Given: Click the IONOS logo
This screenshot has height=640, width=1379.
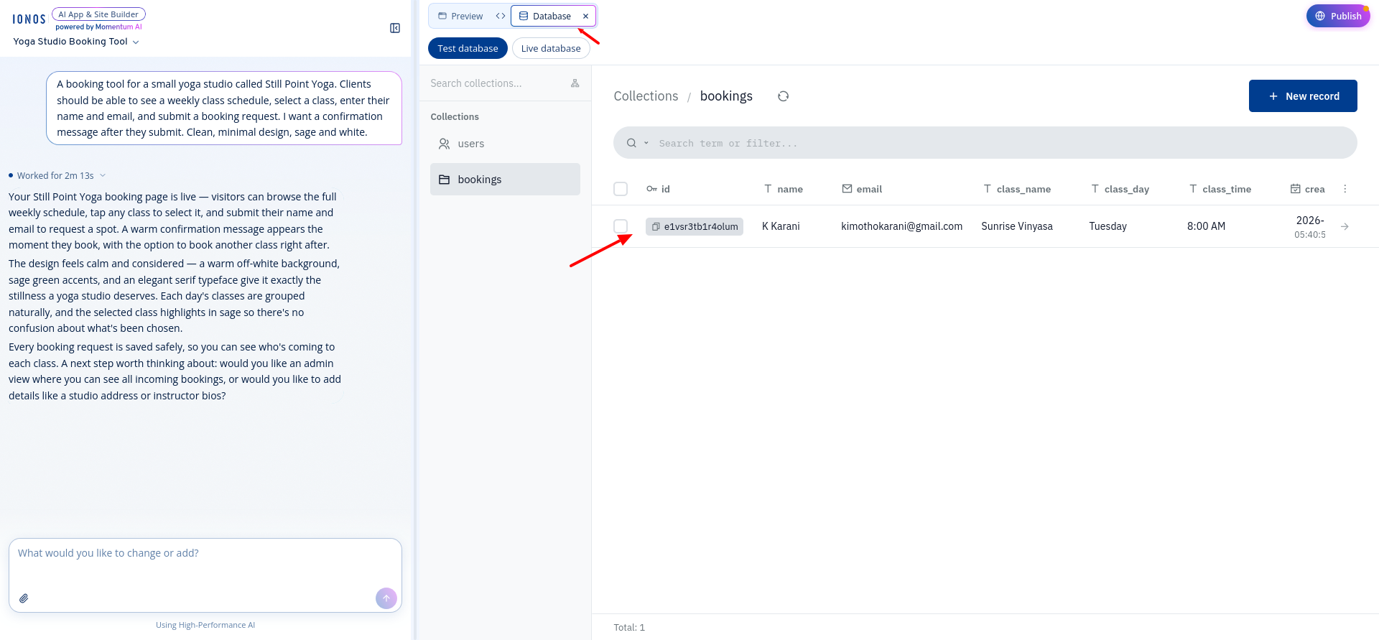Looking at the screenshot, I should 29,19.
